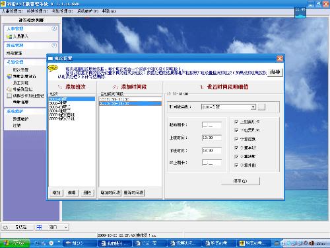Close the 班次设置 dialog
330x248 pixels.
280,58
